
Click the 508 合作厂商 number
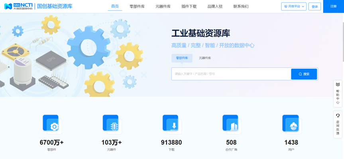pyautogui.click(x=231, y=143)
